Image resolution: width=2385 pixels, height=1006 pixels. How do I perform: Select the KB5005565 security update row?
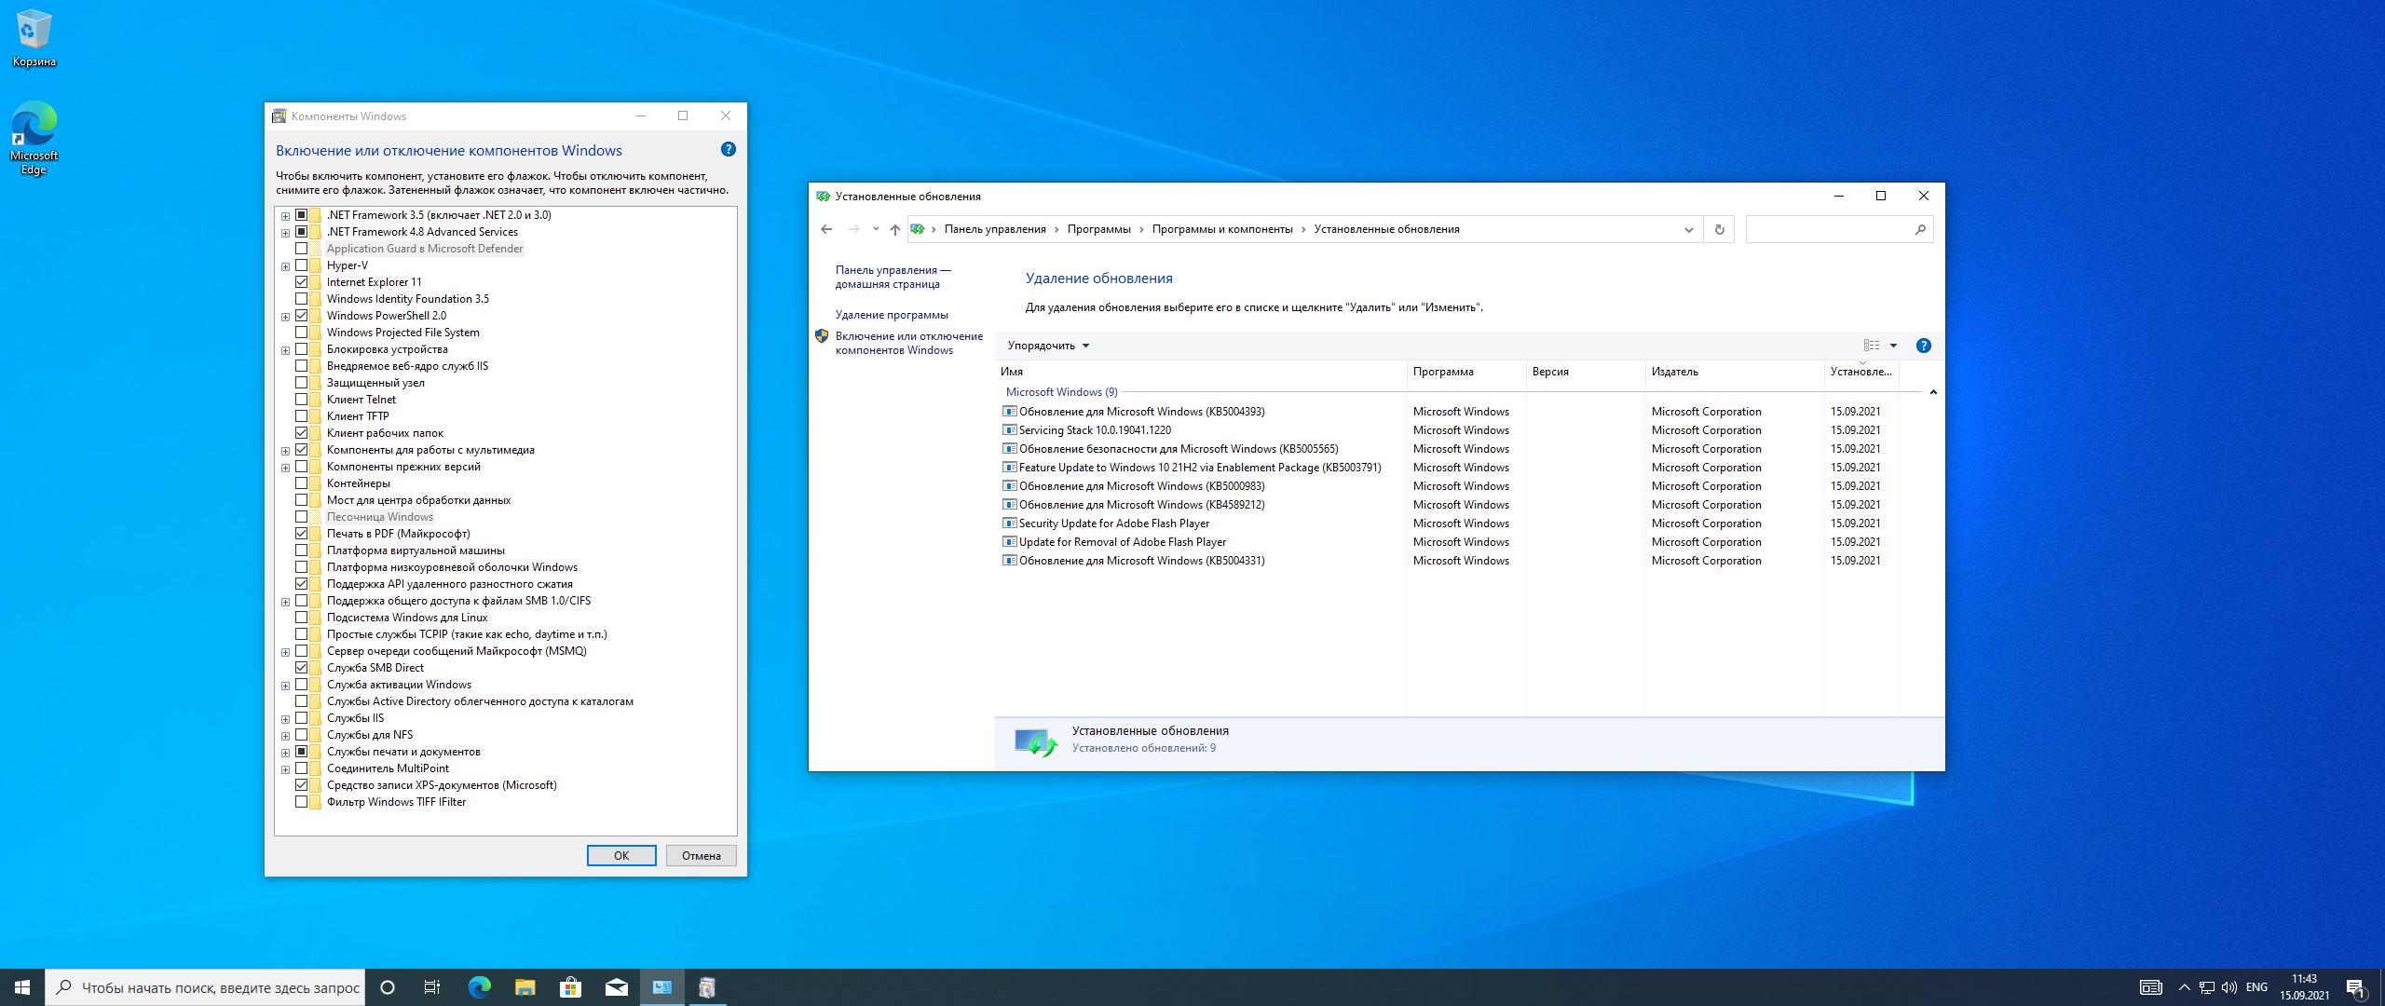[x=1178, y=449]
